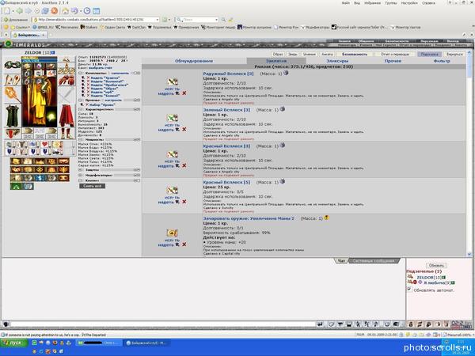Click the smiley icon left of chat input

(x=6, y=324)
